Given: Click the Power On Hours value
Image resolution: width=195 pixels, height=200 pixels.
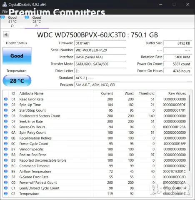Looking at the screenshot, I should pyautogui.click(x=178, y=71).
